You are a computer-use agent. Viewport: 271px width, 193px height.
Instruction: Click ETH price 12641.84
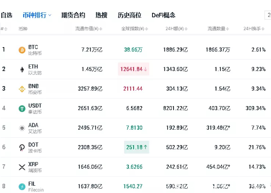[131, 69]
